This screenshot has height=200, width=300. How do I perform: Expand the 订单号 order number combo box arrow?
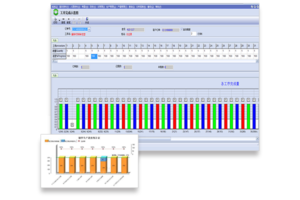pyautogui.click(x=89, y=29)
